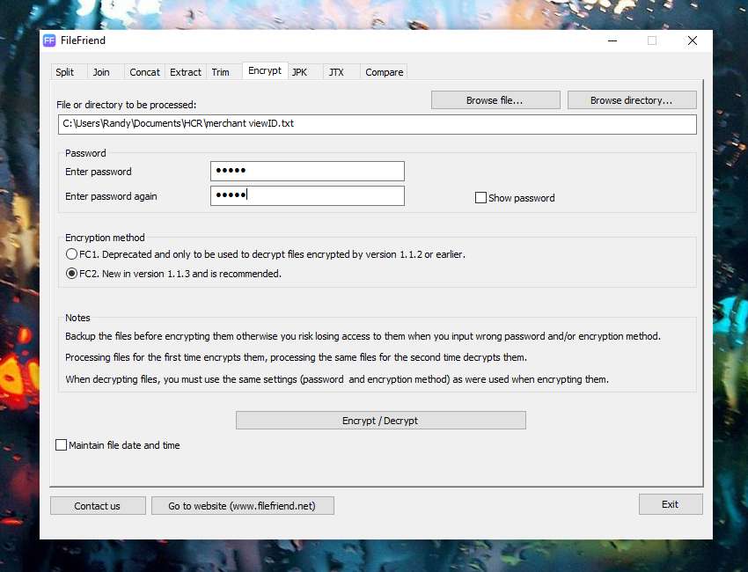Click the Enter password again field
The image size is (748, 572).
pyautogui.click(x=307, y=195)
